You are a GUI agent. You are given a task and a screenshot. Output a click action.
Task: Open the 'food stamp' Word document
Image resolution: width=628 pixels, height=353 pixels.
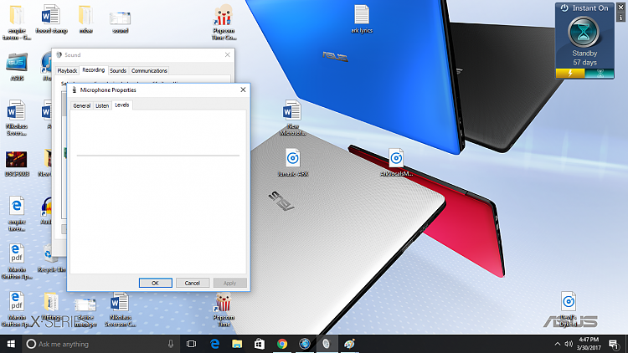[x=50, y=15]
